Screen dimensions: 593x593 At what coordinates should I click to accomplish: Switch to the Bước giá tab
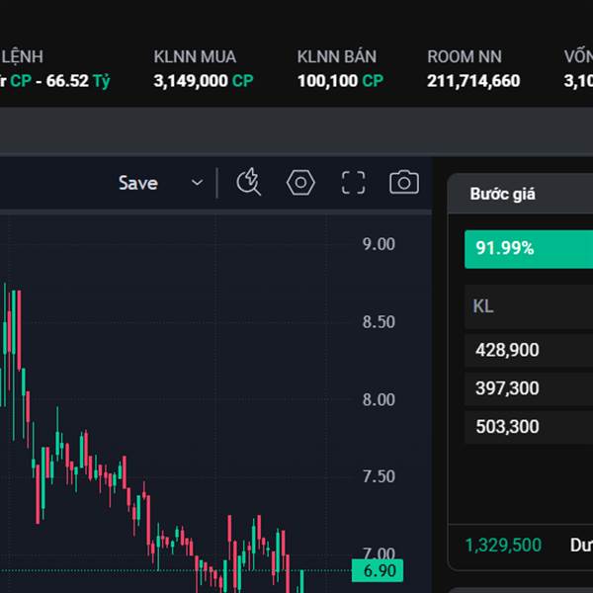[x=502, y=194]
